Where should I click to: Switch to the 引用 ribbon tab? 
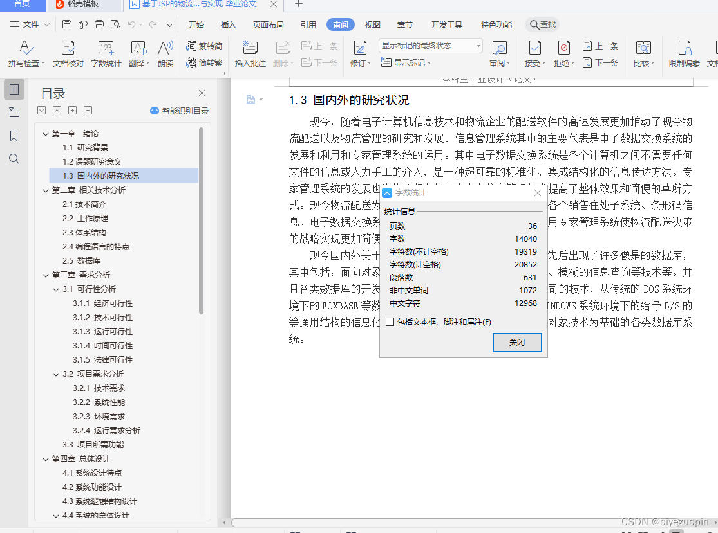pos(308,24)
